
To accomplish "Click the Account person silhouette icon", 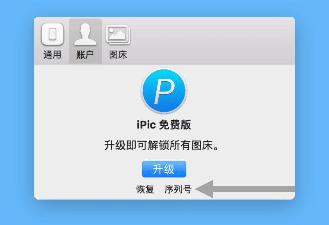I will [x=85, y=34].
